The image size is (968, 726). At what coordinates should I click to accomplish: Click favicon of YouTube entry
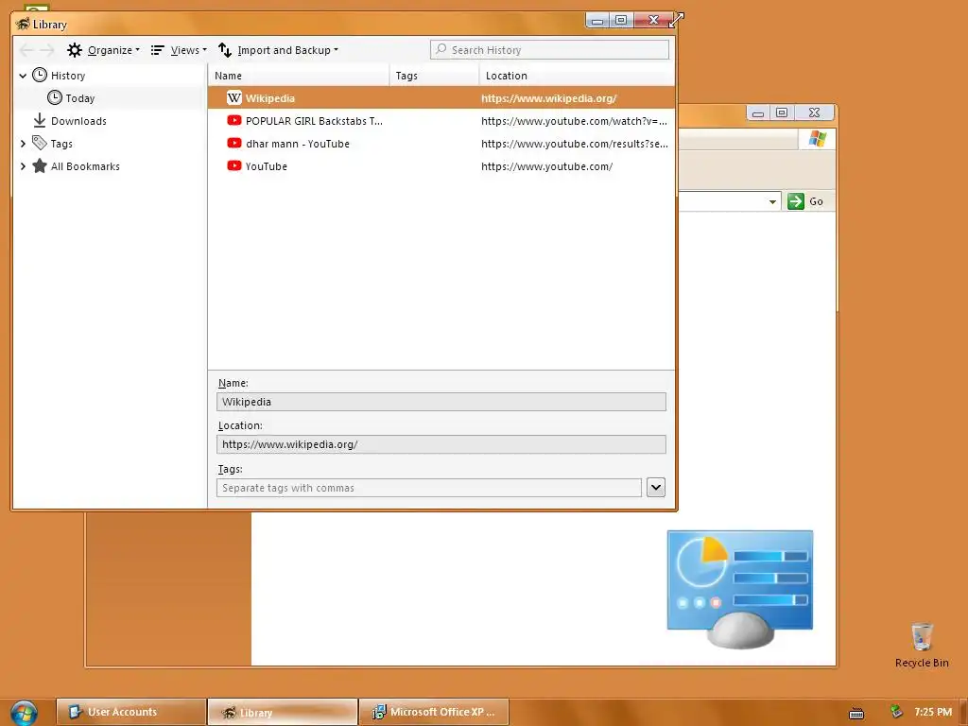234,165
